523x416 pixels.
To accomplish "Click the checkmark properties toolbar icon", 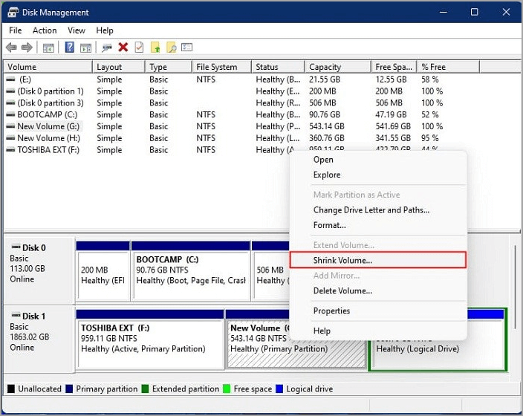I will pos(139,48).
